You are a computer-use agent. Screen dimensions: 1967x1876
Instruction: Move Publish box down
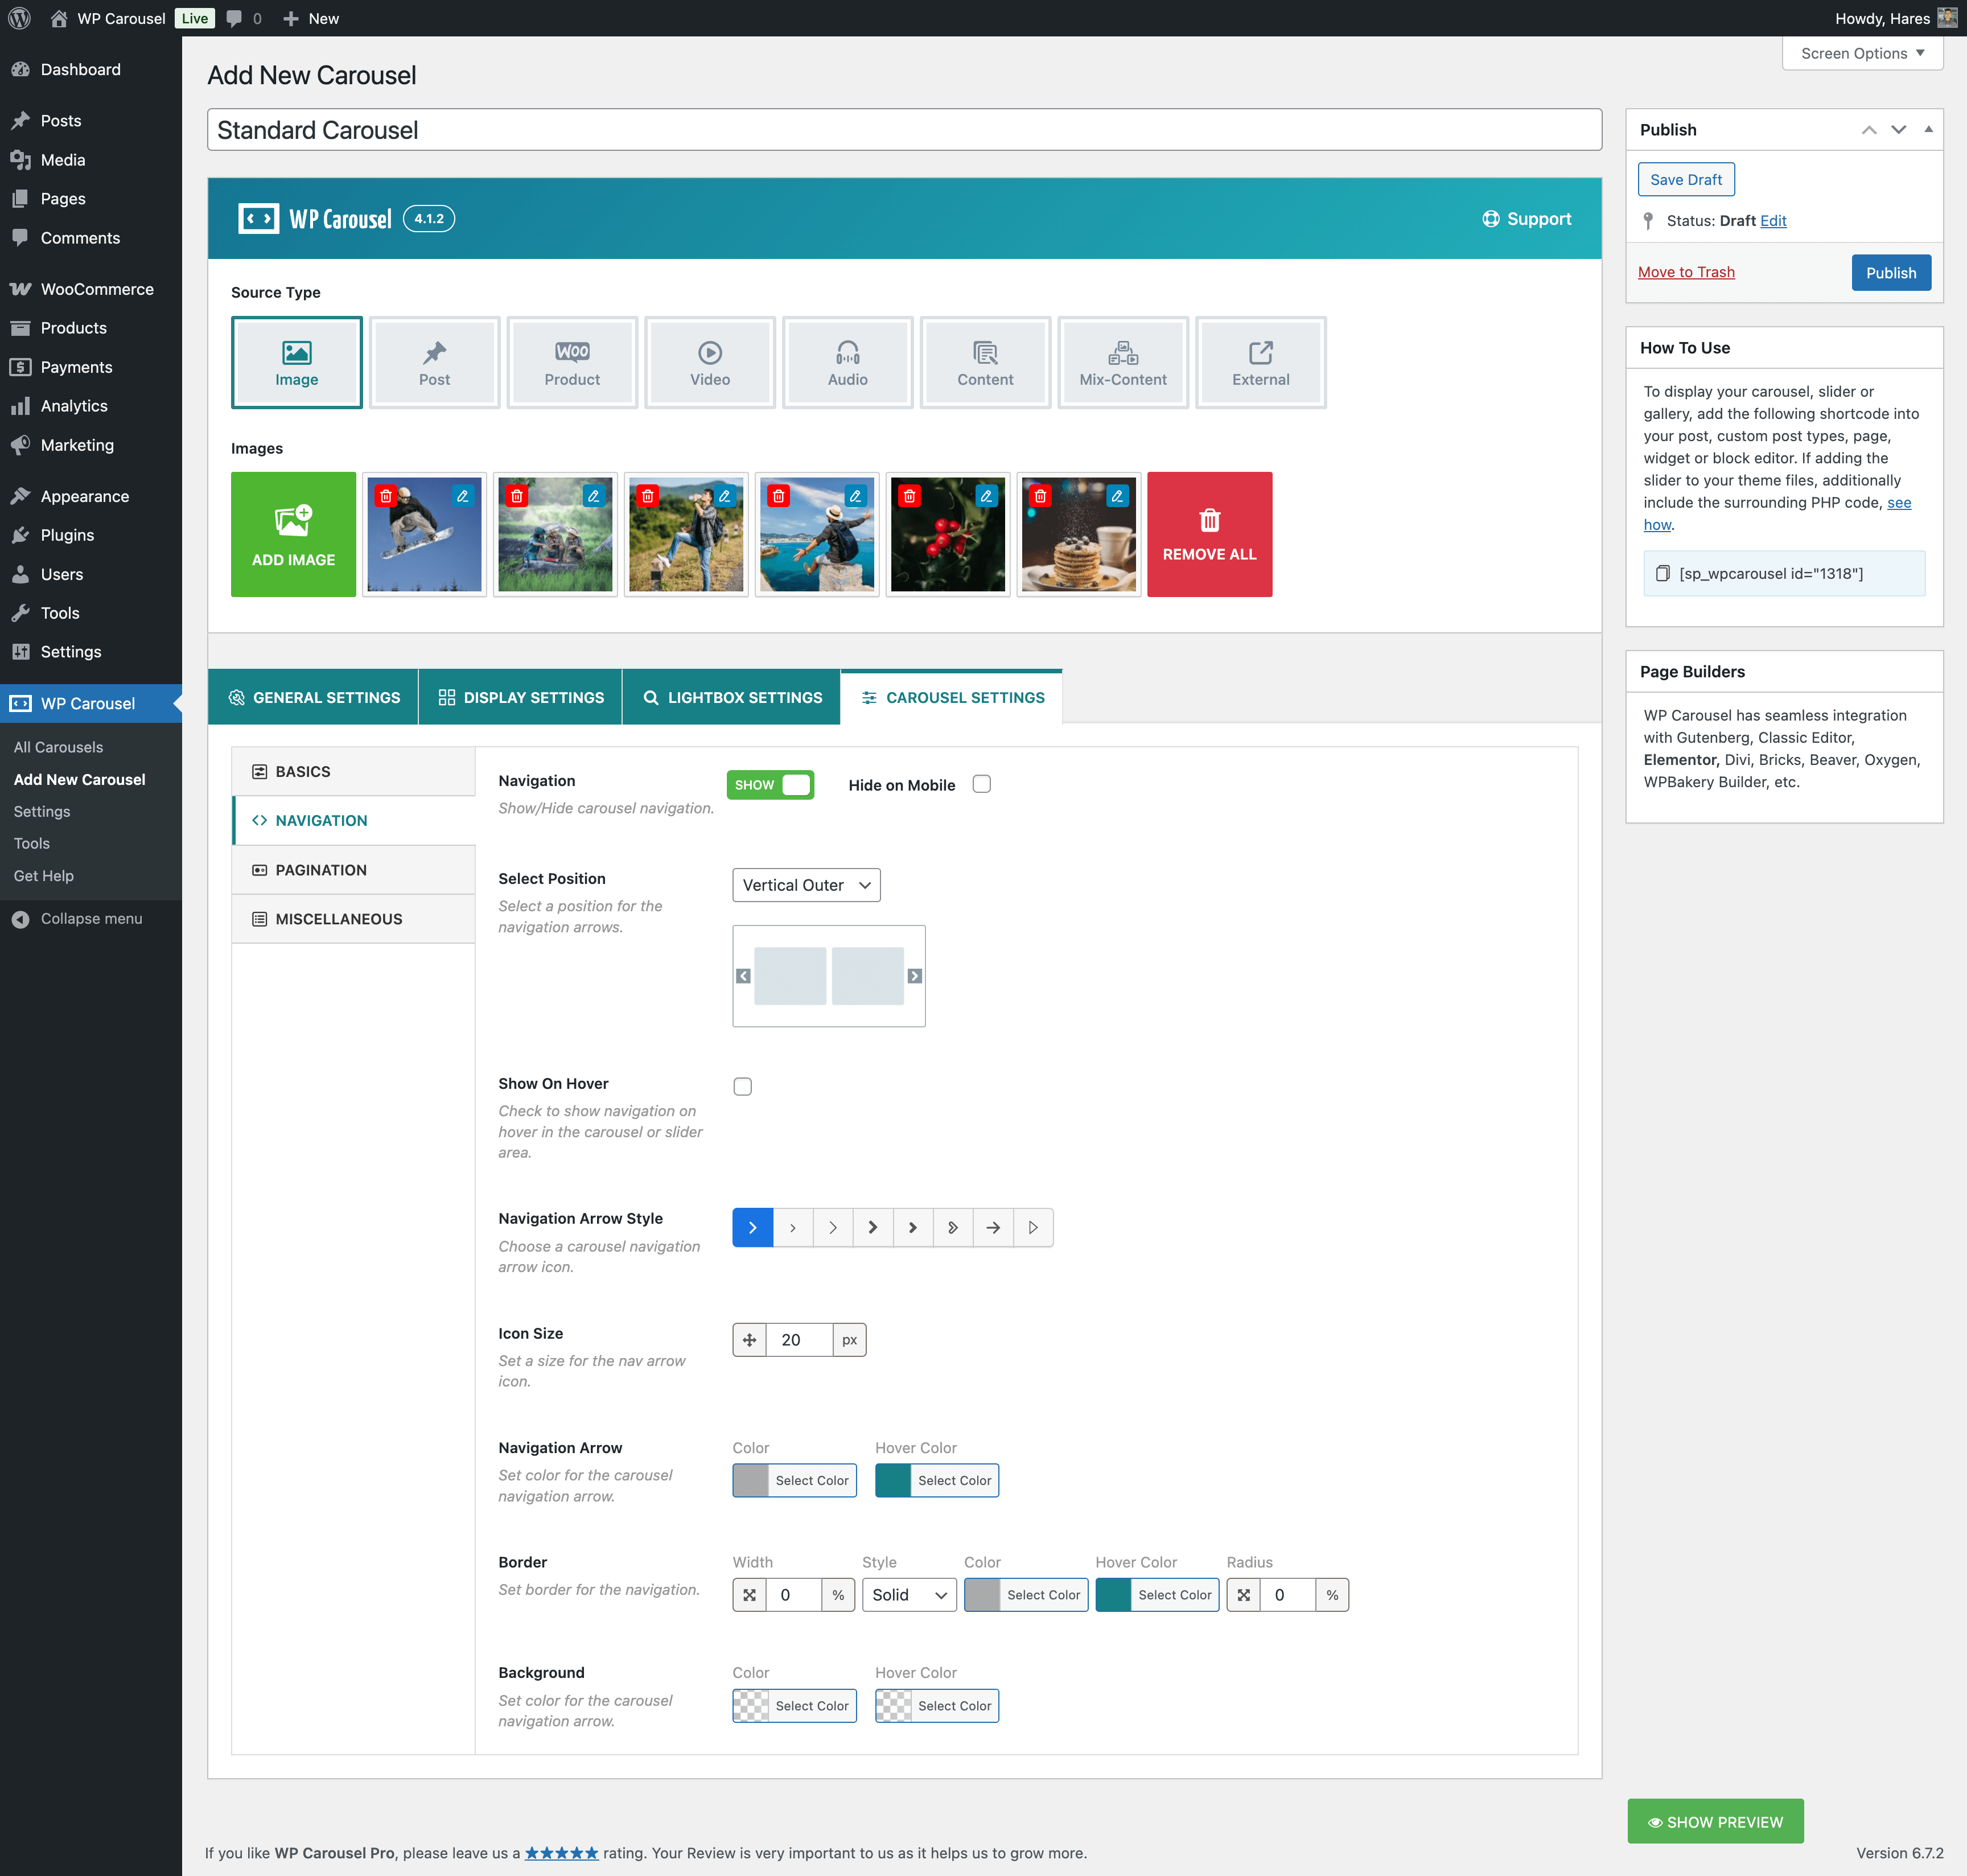tap(1898, 130)
